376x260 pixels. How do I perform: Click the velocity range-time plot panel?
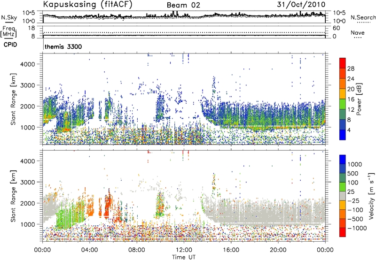click(x=184, y=196)
